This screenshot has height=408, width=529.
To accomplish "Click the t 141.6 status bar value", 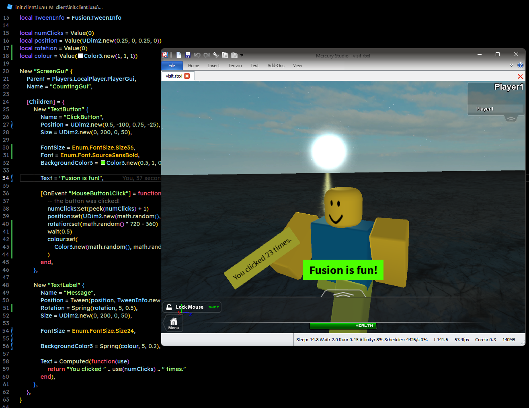I will [x=441, y=340].
